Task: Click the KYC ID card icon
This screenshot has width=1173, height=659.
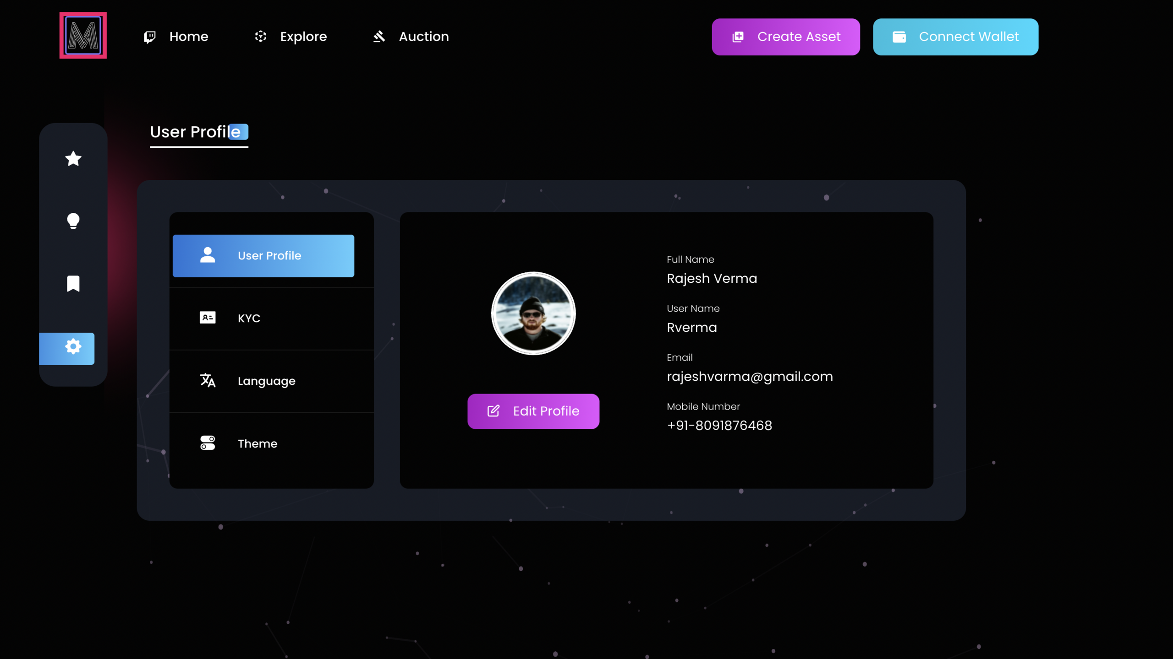Action: [x=208, y=318]
